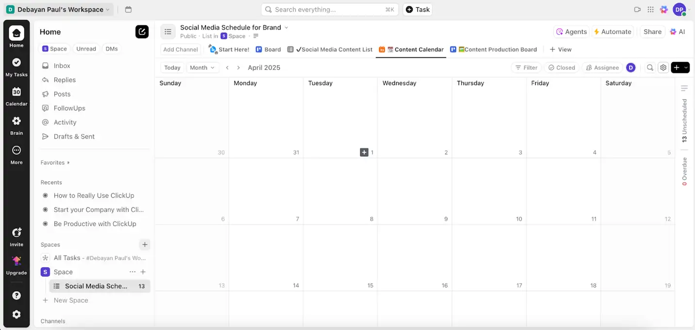
Task: Open the calendar icon in top bar
Action: coord(128,9)
